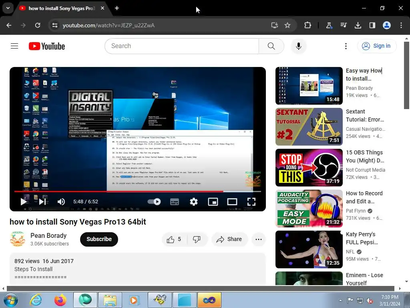Open more actions ellipsis under video
Image resolution: width=410 pixels, height=308 pixels.
coord(259,239)
